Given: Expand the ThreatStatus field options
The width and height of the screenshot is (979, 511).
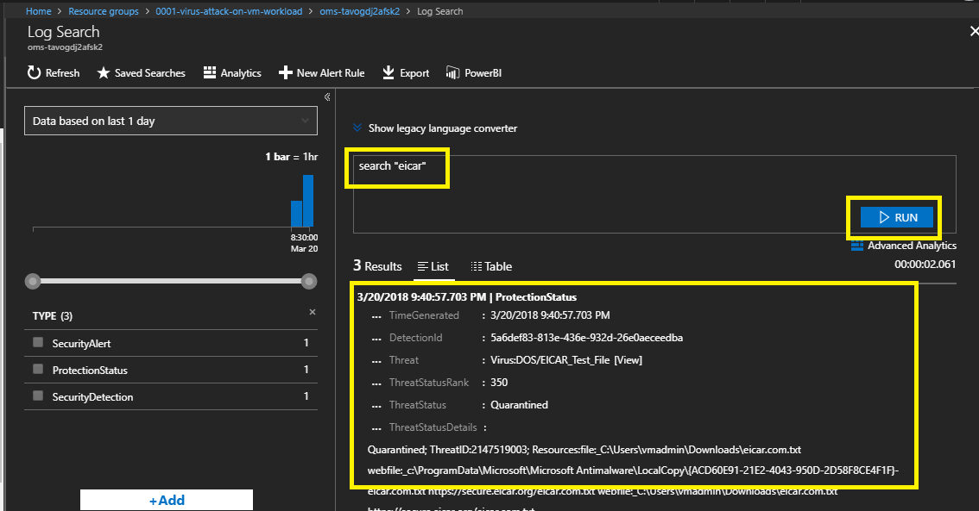Looking at the screenshot, I should pyautogui.click(x=376, y=407).
